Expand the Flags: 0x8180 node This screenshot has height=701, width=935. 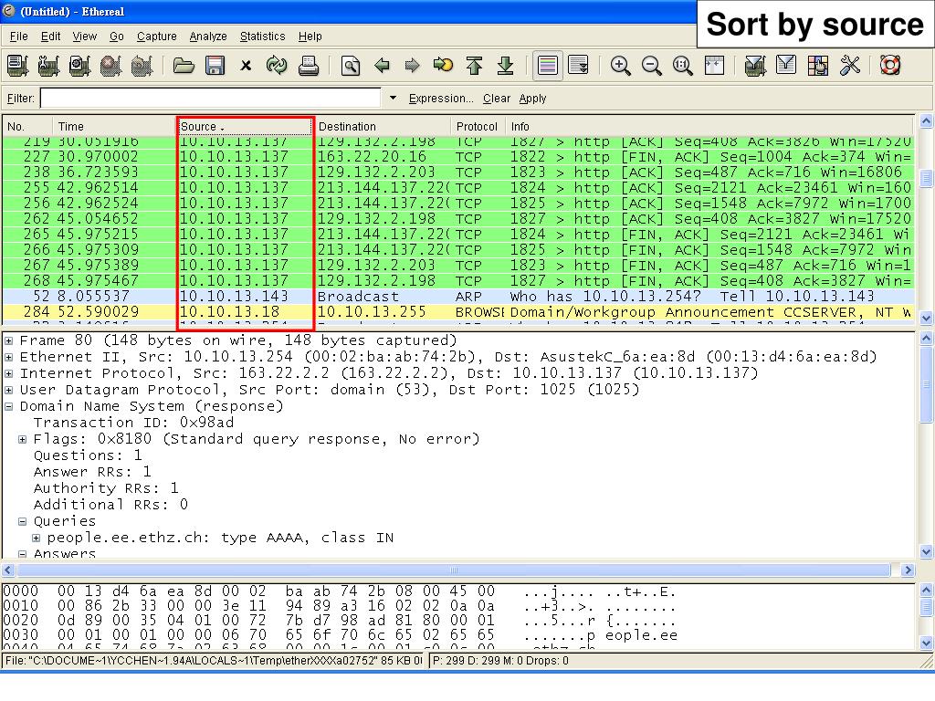point(23,439)
